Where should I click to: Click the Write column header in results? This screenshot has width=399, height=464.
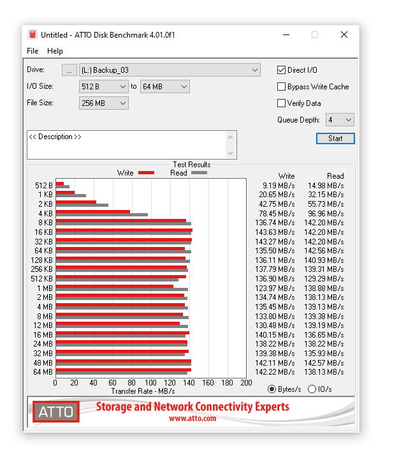(x=286, y=176)
